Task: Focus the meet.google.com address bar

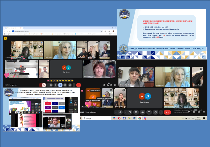Action: pos(57,31)
